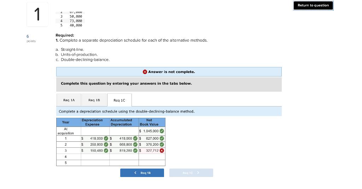Click the Return to question button

tap(313, 5)
